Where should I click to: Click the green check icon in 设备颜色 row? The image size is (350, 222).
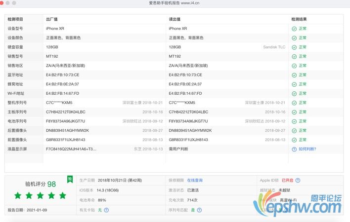[294, 38]
